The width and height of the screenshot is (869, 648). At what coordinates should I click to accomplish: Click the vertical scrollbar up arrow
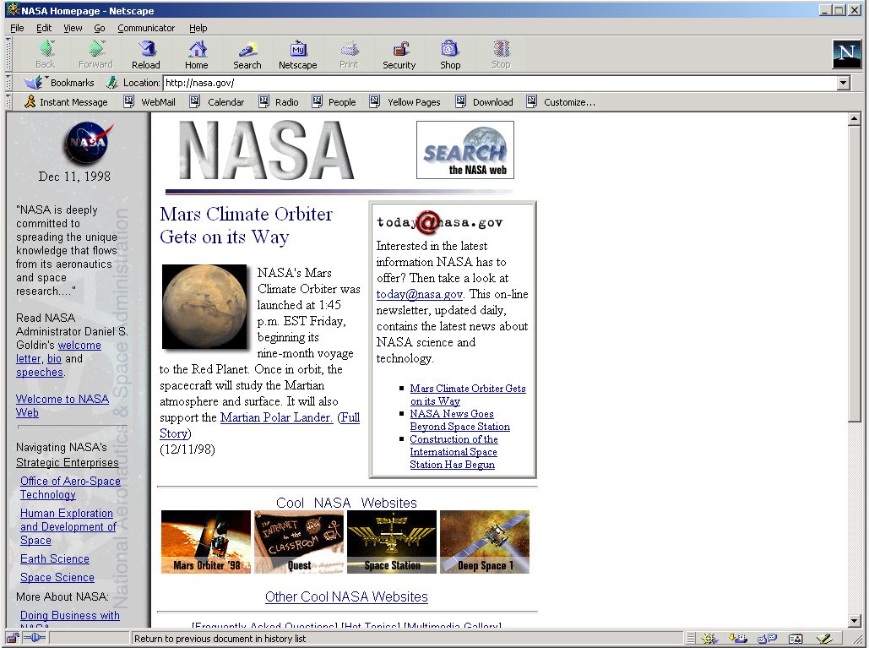click(854, 118)
